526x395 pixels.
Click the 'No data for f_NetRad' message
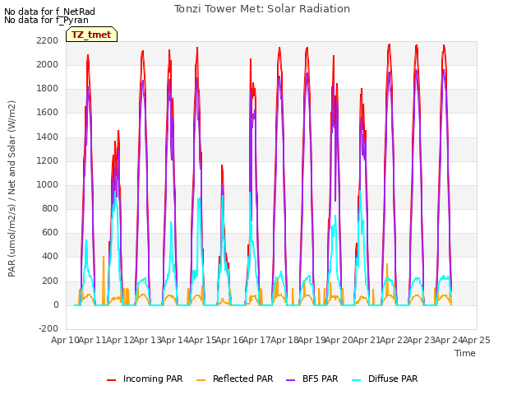click(x=49, y=12)
